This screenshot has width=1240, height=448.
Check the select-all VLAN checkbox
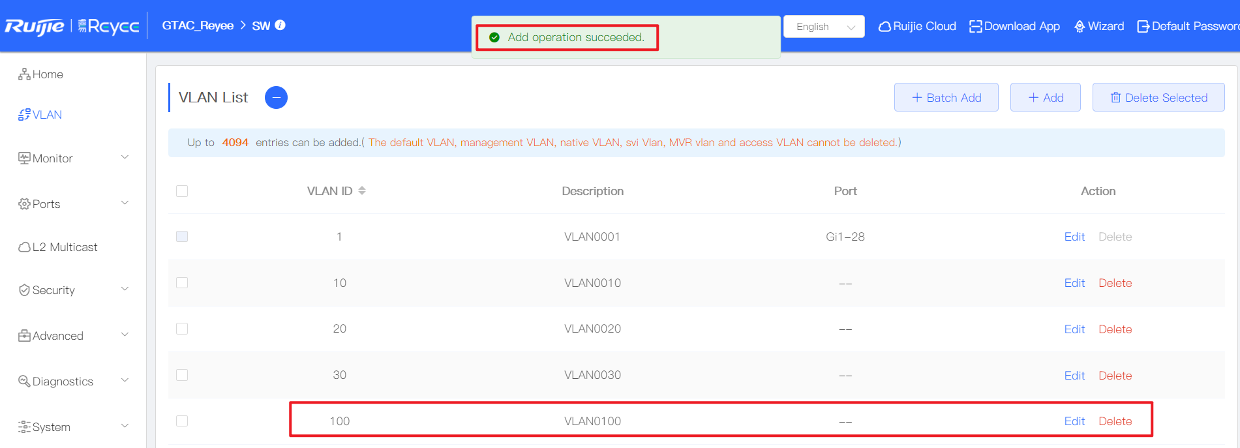(182, 191)
